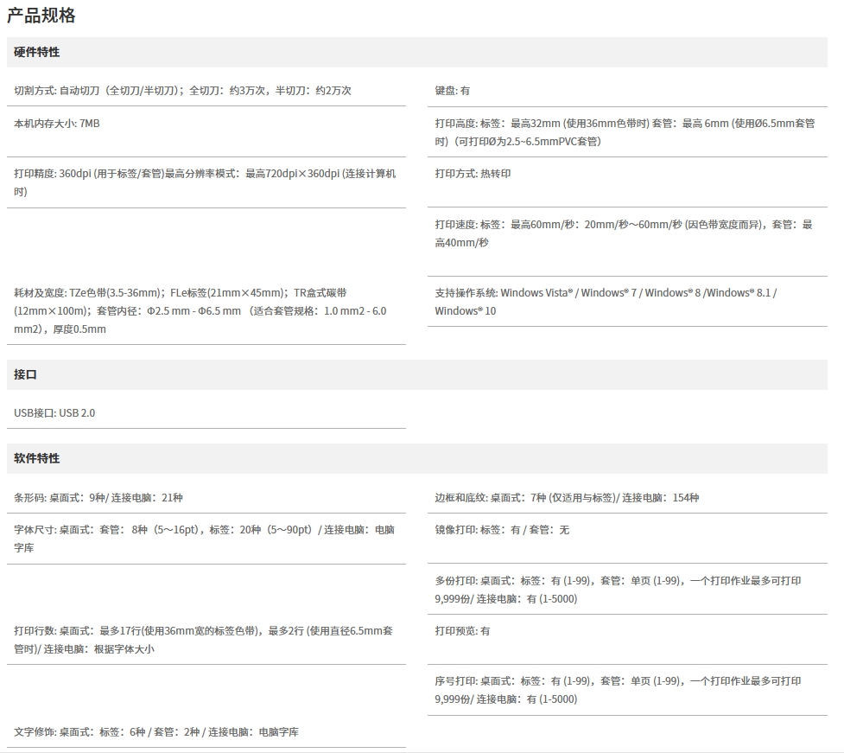Click the 字体尺寸 specification text
This screenshot has height=753, width=844.
click(x=204, y=539)
